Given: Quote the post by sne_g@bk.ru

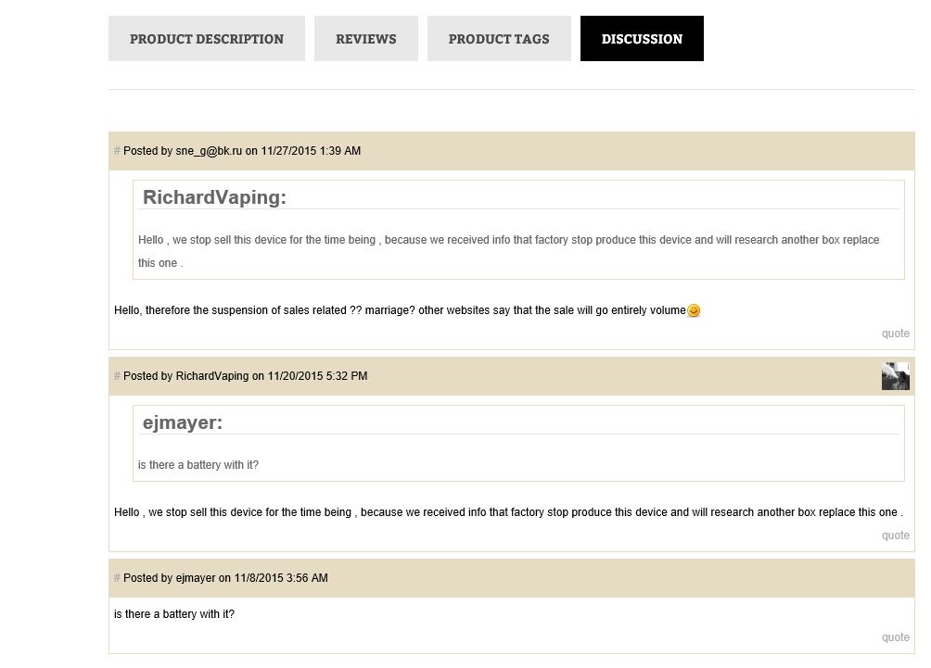Looking at the screenshot, I should pos(895,334).
